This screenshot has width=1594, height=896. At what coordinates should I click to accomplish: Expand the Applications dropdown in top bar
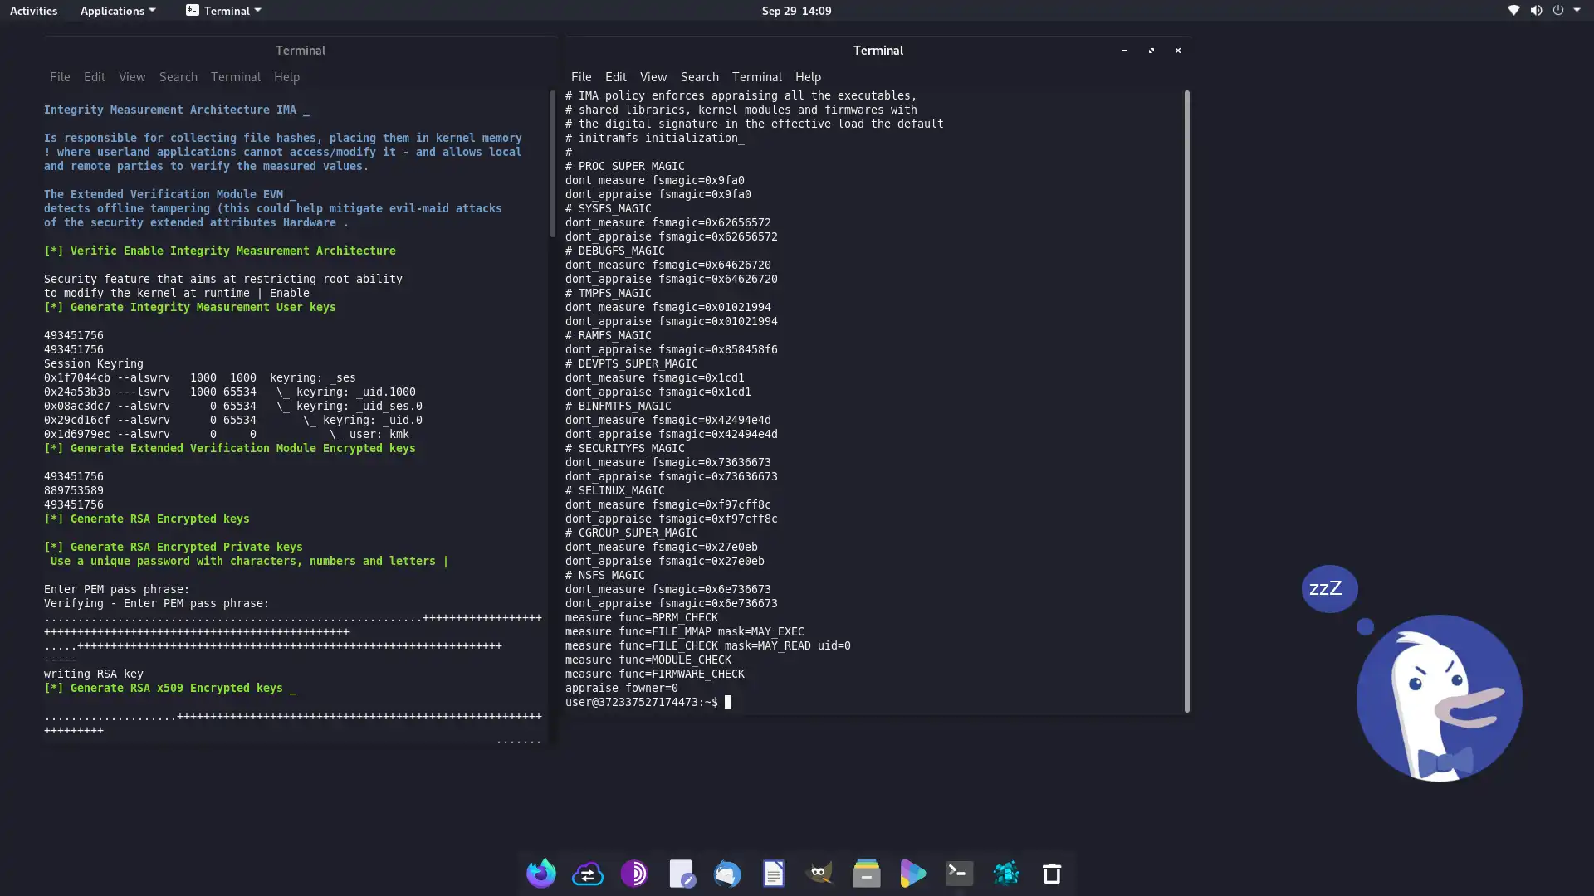pyautogui.click(x=117, y=11)
